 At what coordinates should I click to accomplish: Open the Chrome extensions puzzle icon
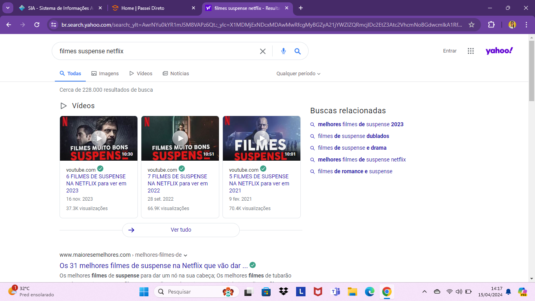491,25
